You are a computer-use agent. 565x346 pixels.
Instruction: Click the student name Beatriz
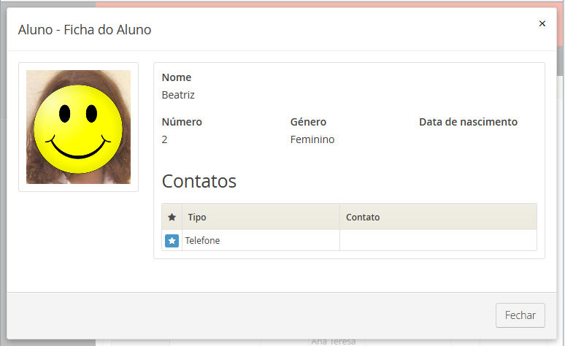click(178, 95)
